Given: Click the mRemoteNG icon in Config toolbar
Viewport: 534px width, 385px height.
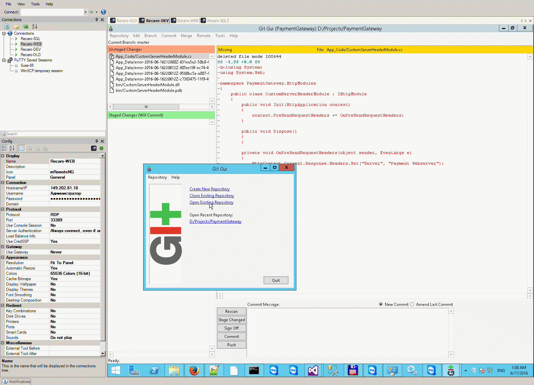Looking at the screenshot, I should coord(94,148).
